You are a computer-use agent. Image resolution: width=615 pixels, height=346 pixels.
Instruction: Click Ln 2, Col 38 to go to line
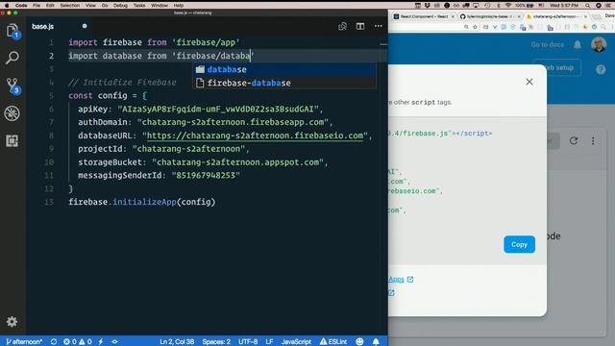(177, 342)
